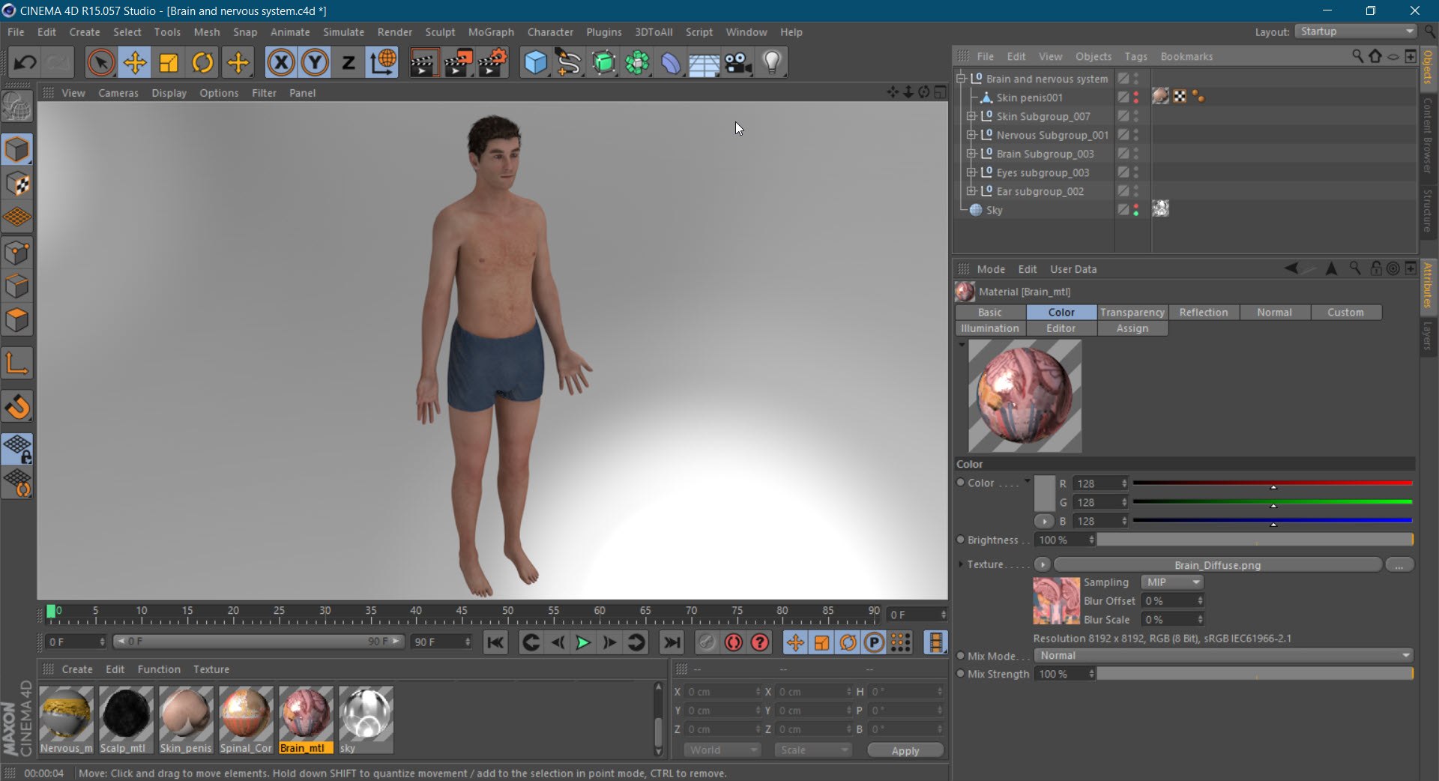Select the sky material thumbnail
1439x781 pixels.
pyautogui.click(x=366, y=719)
